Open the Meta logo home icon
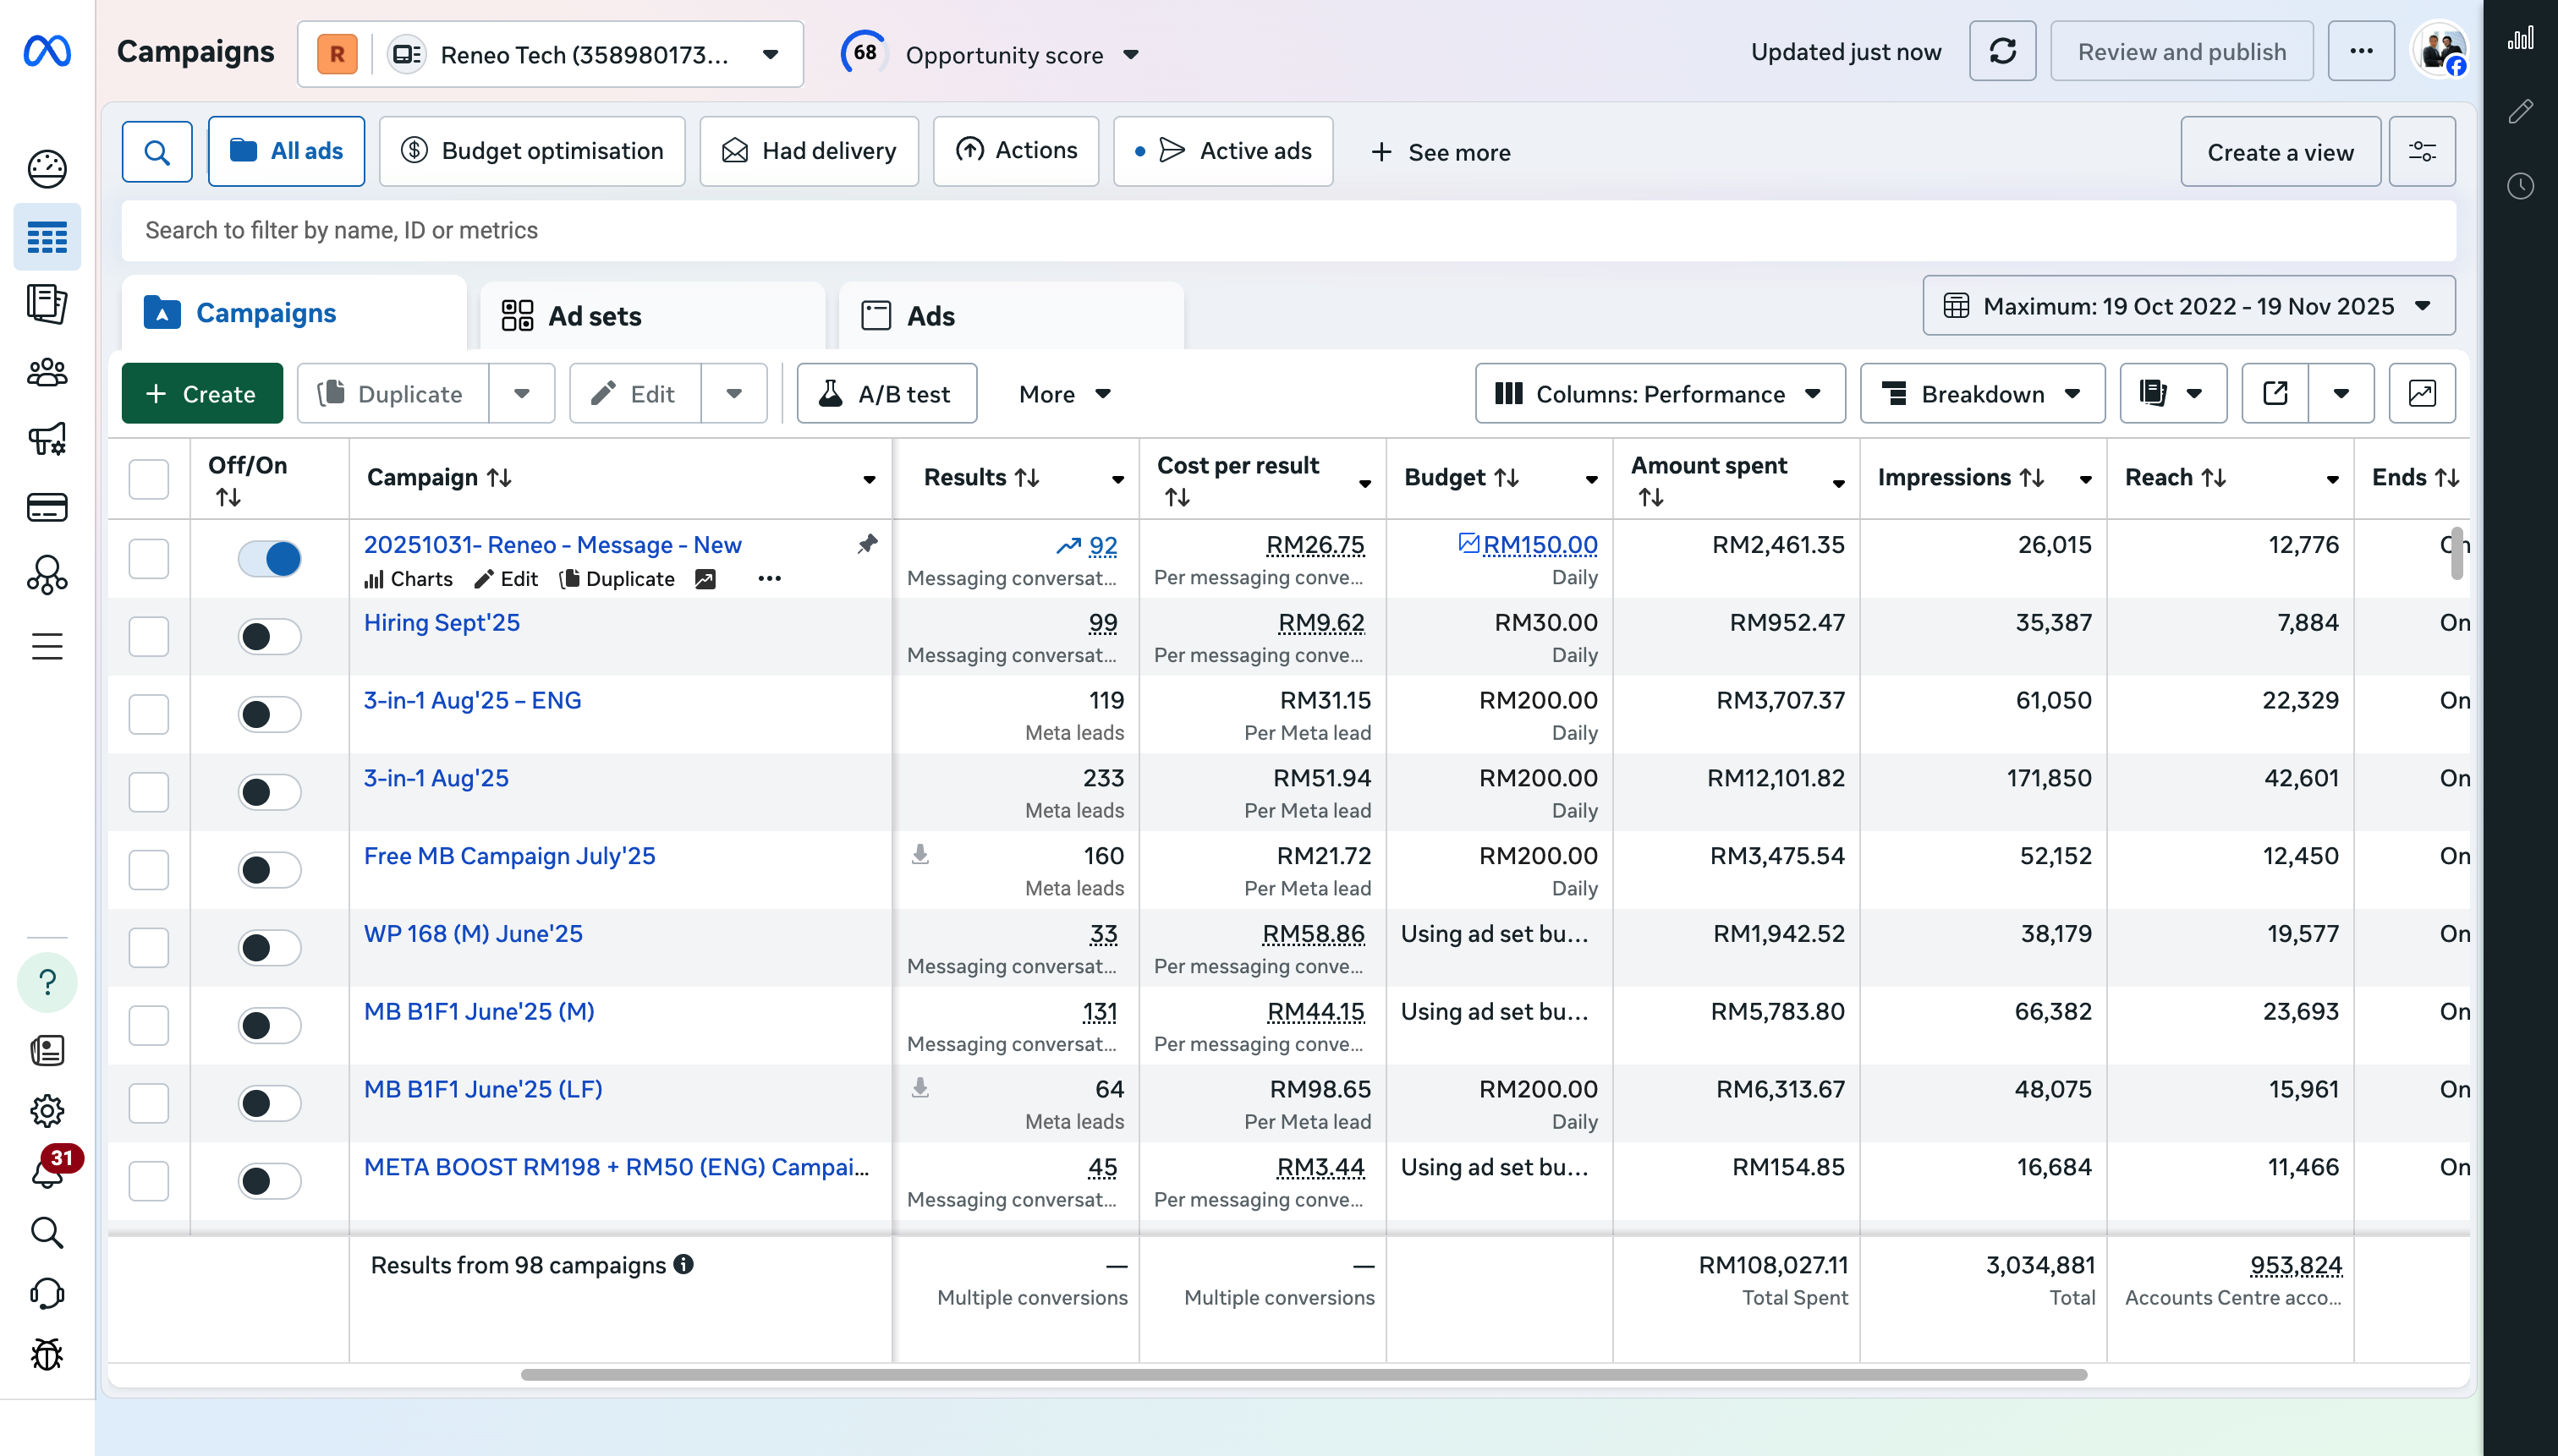2558x1456 pixels. 47,51
